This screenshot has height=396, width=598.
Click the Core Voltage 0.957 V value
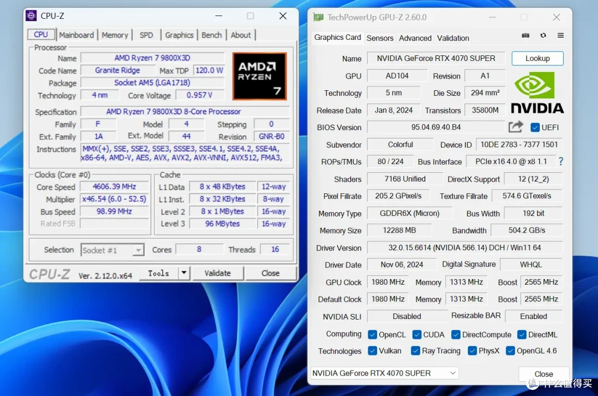click(x=199, y=95)
